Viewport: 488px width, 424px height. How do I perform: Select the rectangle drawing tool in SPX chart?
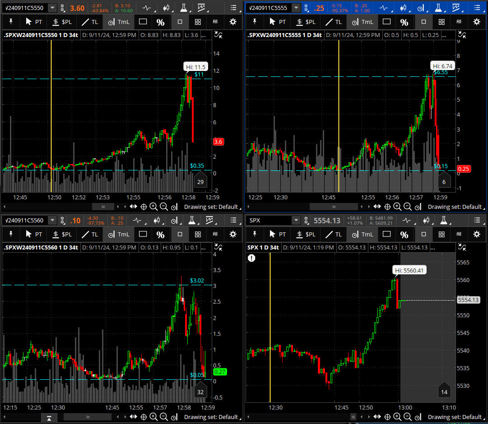click(386, 234)
